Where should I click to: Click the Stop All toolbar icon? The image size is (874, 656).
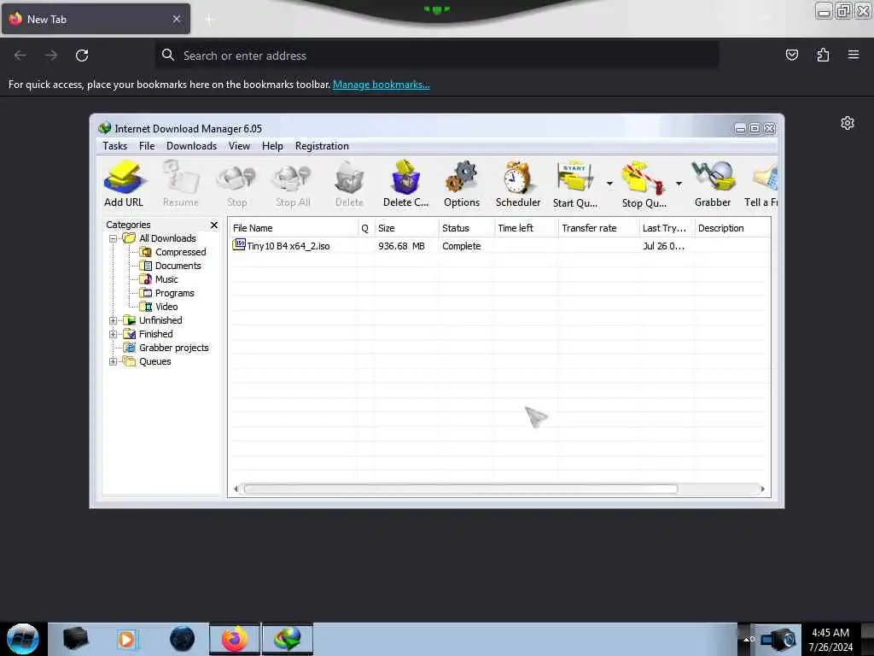pyautogui.click(x=293, y=184)
